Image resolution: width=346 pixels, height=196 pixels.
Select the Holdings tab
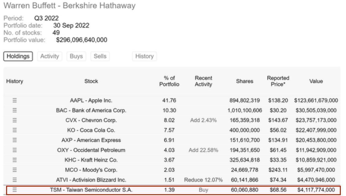click(18, 56)
